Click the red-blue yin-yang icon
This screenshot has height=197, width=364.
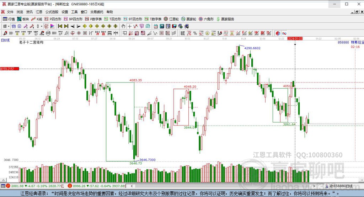tap(278, 33)
